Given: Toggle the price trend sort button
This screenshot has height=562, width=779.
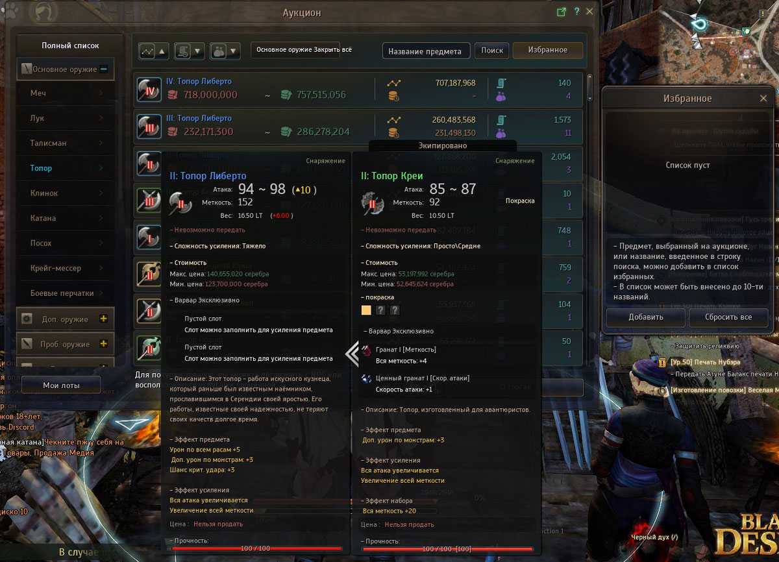Looking at the screenshot, I should tap(154, 51).
